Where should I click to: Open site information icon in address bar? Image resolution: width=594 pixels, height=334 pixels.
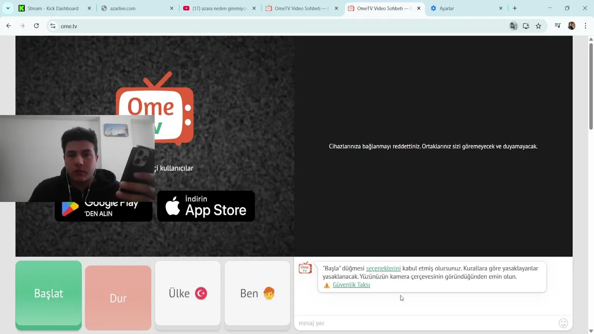(53, 26)
